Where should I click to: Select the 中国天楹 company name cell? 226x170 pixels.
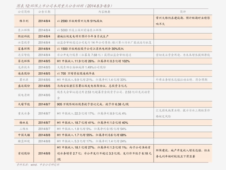(x=24, y=135)
